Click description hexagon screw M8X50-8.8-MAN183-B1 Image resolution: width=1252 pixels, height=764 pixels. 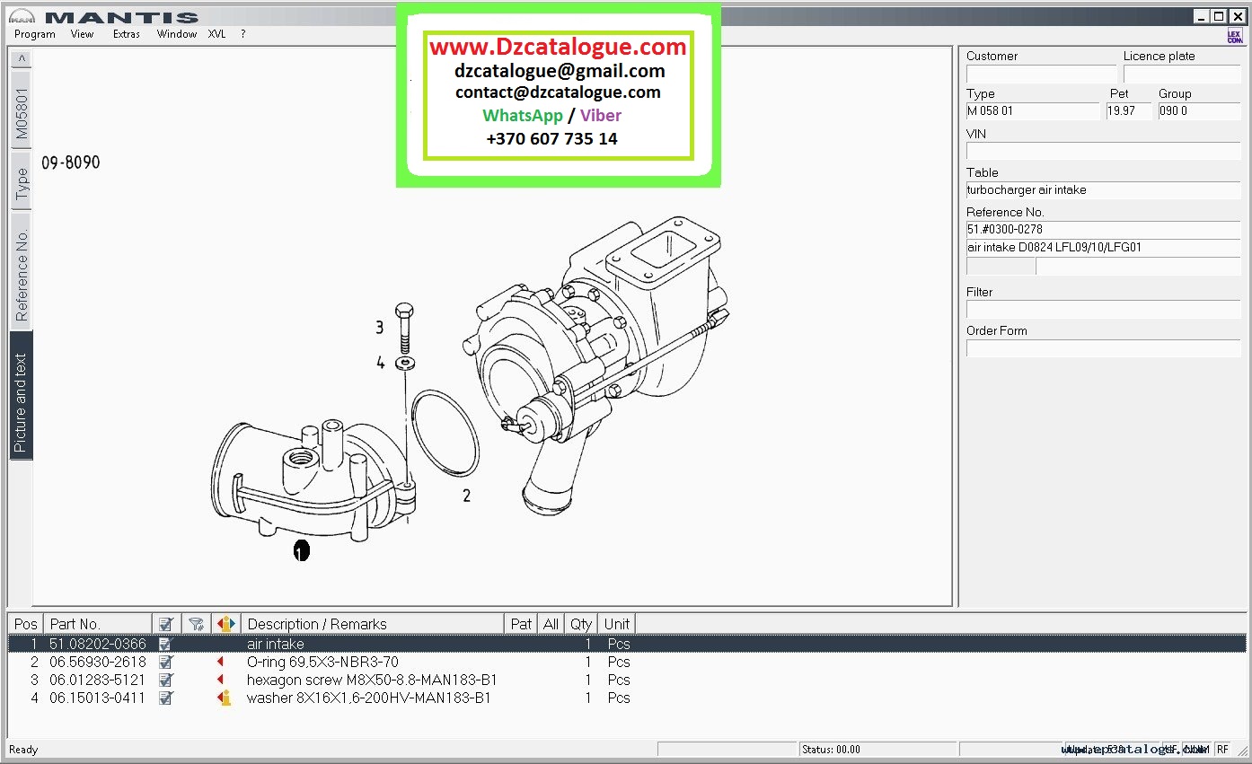pyautogui.click(x=372, y=680)
